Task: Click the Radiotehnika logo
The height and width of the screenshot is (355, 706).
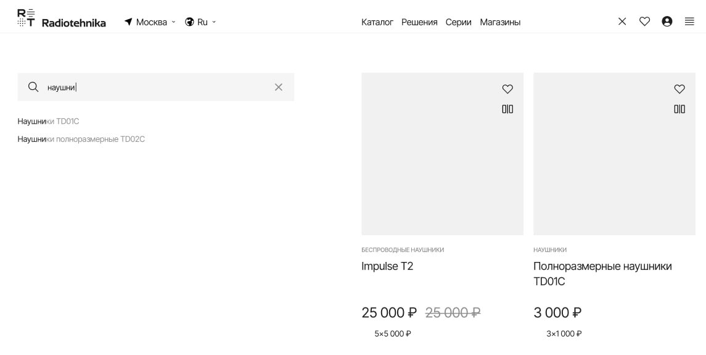Action: [x=61, y=18]
